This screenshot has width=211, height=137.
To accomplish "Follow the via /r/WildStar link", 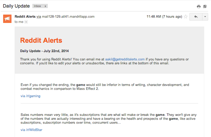I will [31, 130].
